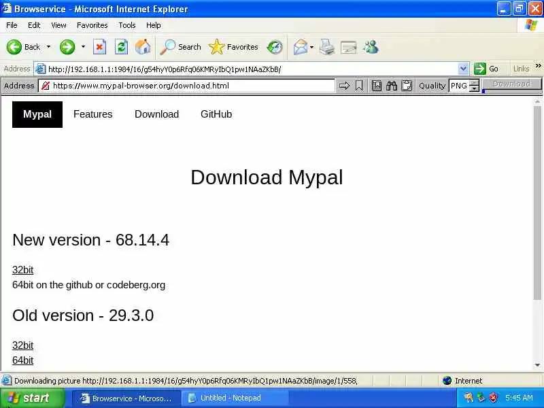The width and height of the screenshot is (544, 408).
Task: Click the binoculars find icon
Action: pos(392,86)
